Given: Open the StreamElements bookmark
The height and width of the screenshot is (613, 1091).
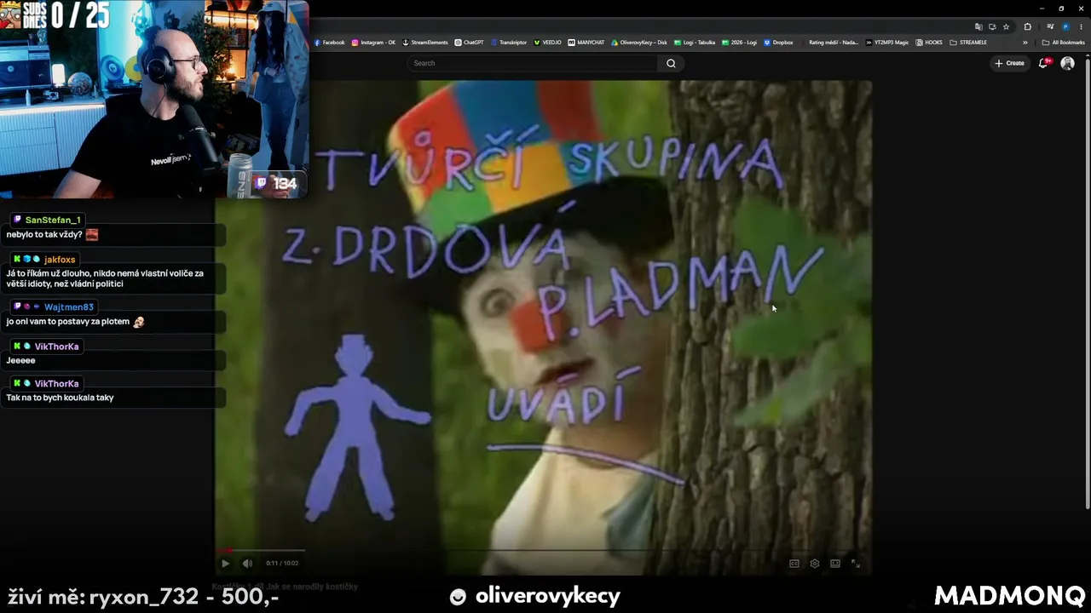Looking at the screenshot, I should coord(424,43).
